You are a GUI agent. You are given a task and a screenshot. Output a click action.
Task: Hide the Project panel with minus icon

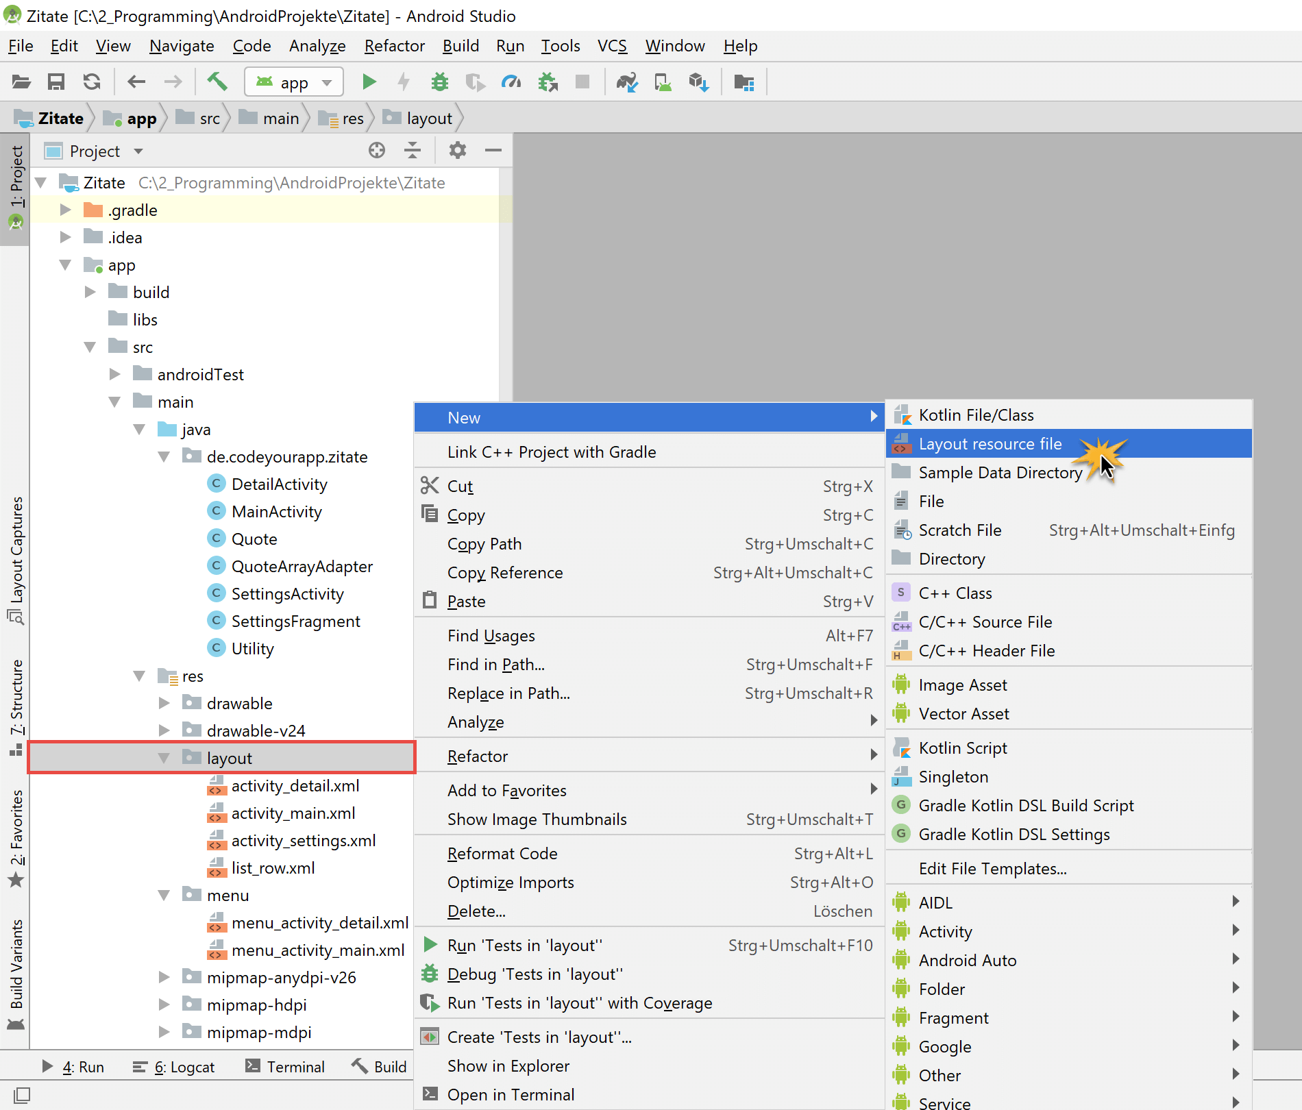click(x=493, y=151)
